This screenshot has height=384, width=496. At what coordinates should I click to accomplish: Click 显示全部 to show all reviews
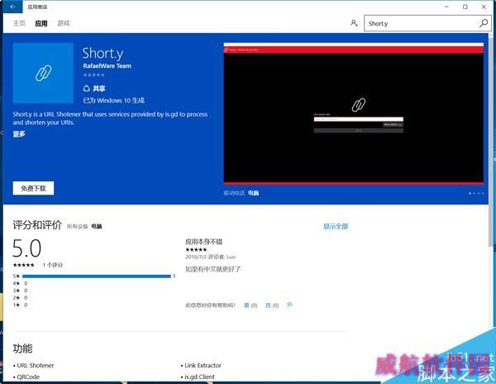[336, 227]
